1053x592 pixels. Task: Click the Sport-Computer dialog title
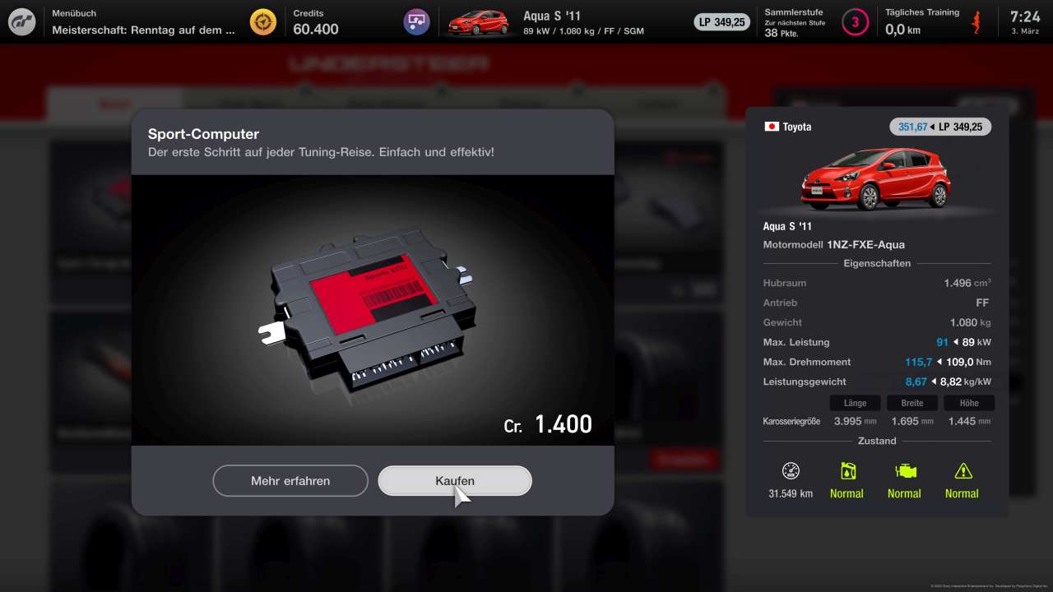coord(203,134)
